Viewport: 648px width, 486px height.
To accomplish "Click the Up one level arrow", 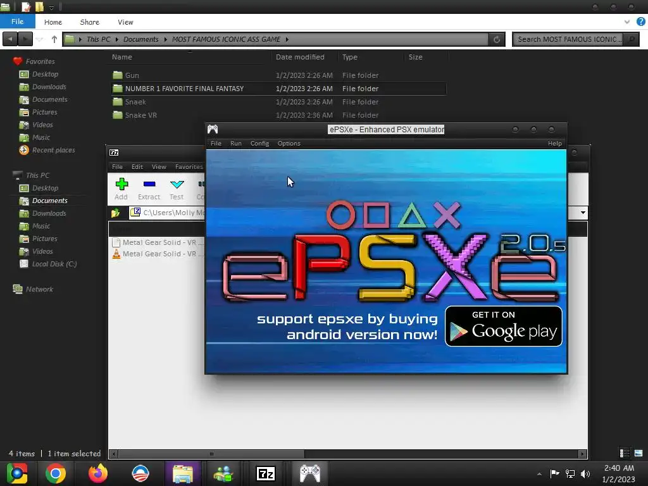I will [54, 39].
